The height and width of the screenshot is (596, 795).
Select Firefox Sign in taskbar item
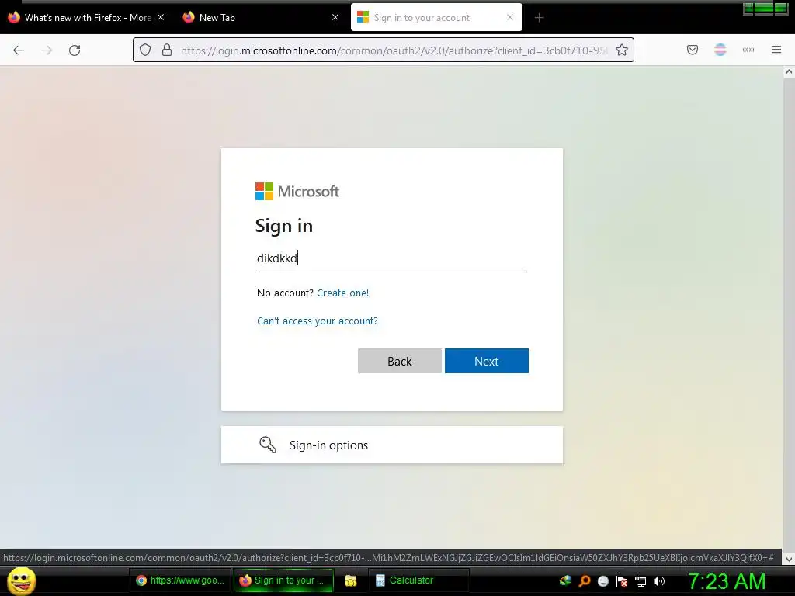coord(283,580)
